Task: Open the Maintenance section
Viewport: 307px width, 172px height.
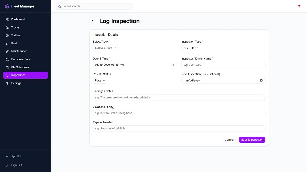Action: click(x=26, y=51)
